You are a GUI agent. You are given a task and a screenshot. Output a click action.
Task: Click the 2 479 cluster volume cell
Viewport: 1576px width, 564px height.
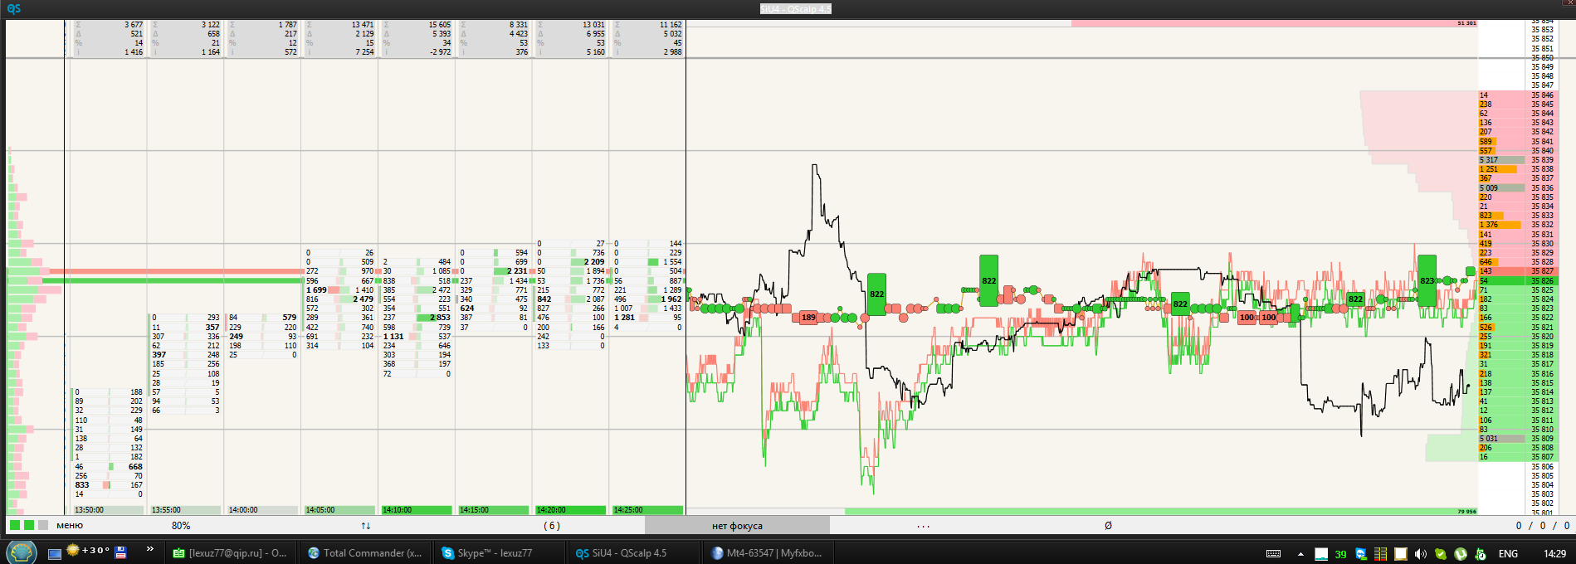point(363,299)
